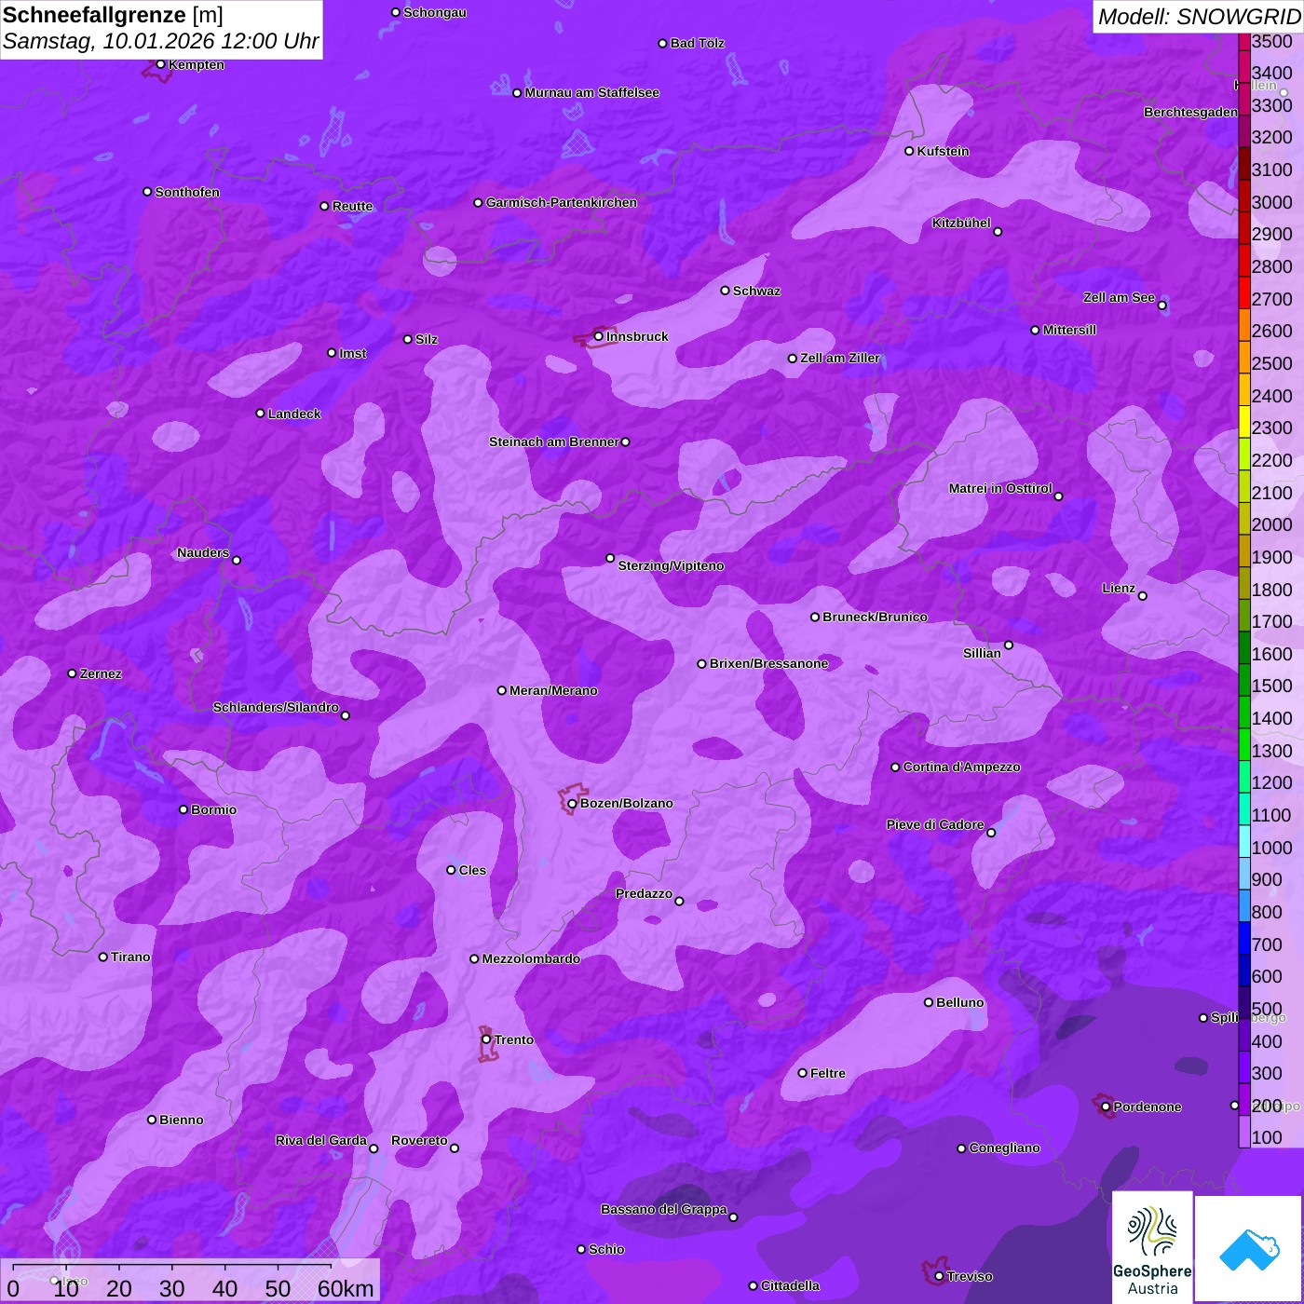Click the Tirano location dot
The width and height of the screenshot is (1304, 1304).
[103, 957]
